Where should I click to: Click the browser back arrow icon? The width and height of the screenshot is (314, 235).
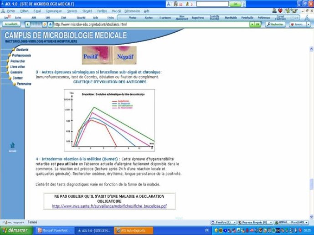click(x=28, y=25)
